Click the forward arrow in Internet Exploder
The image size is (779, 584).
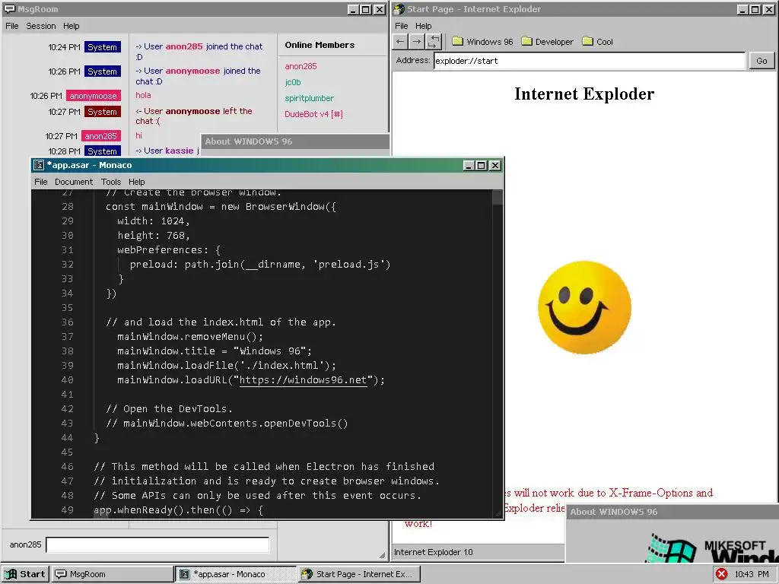(416, 42)
